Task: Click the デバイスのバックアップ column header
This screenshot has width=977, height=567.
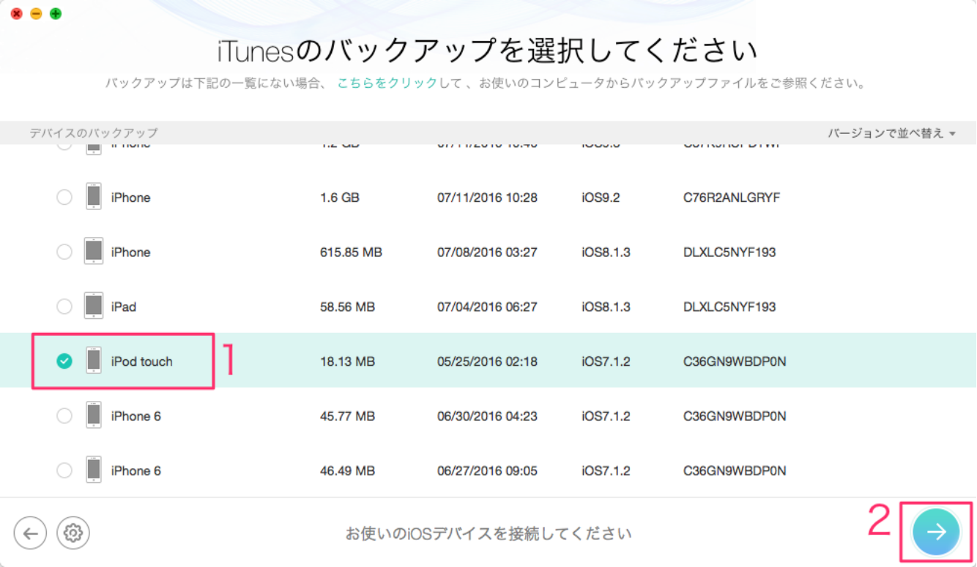Action: [x=93, y=133]
